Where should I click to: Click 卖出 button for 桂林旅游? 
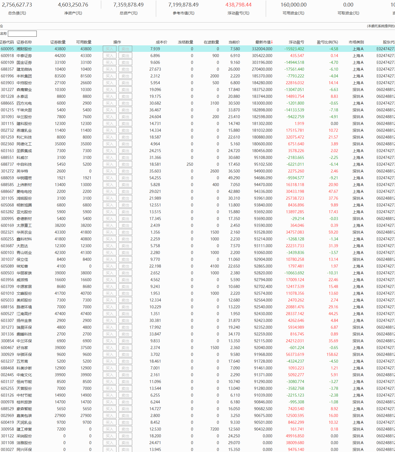click(x=125, y=402)
